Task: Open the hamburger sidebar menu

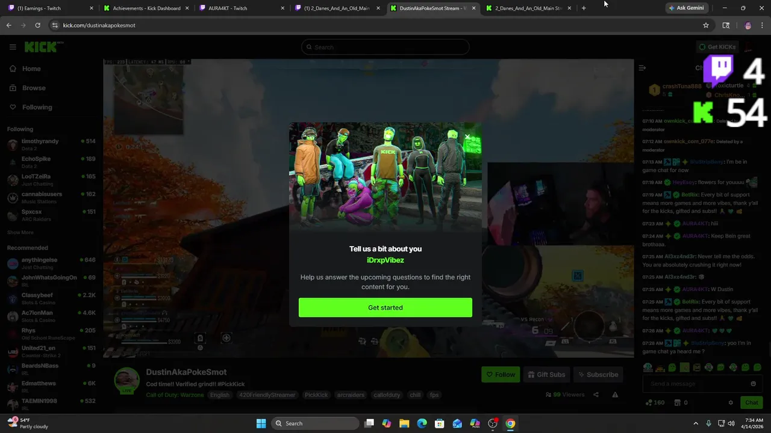Action: click(13, 47)
